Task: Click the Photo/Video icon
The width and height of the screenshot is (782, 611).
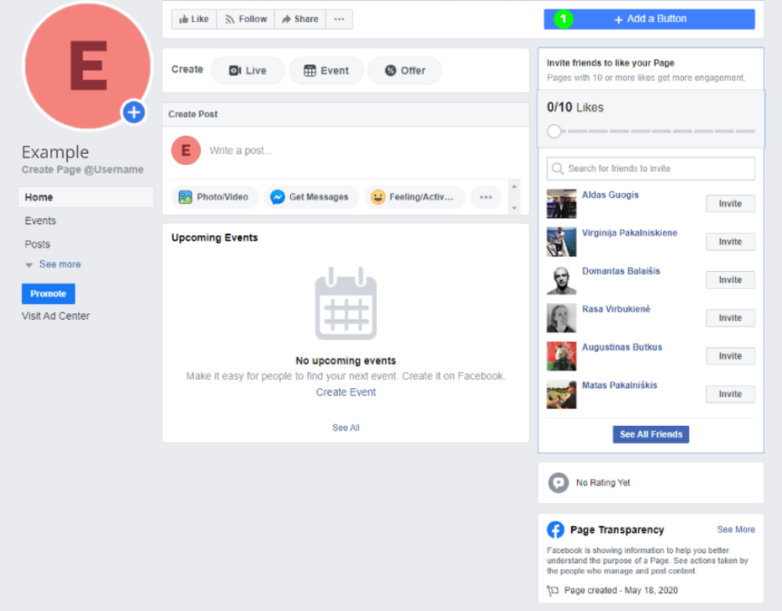Action: [185, 197]
